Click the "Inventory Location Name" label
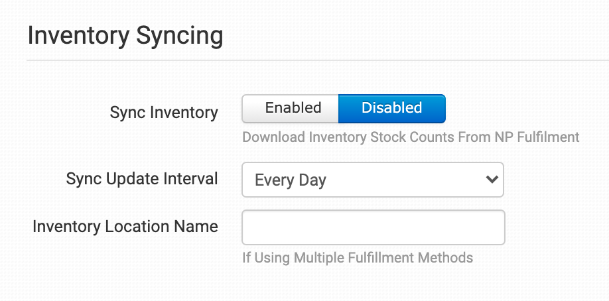Viewport: 609px width, 301px height. pyautogui.click(x=125, y=227)
